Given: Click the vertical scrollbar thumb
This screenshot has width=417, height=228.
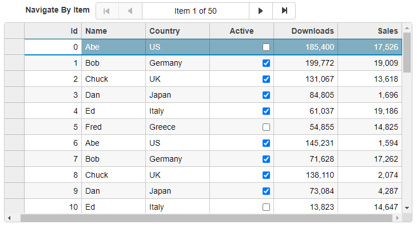Looking at the screenshot, I should pyautogui.click(x=407, y=53).
